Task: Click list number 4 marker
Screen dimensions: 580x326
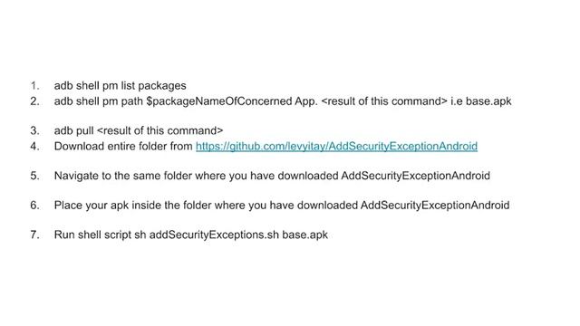Action: [x=34, y=146]
